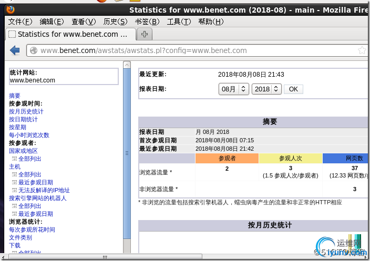Click the orange 参观者 column header
370x261 pixels.
tap(227, 158)
